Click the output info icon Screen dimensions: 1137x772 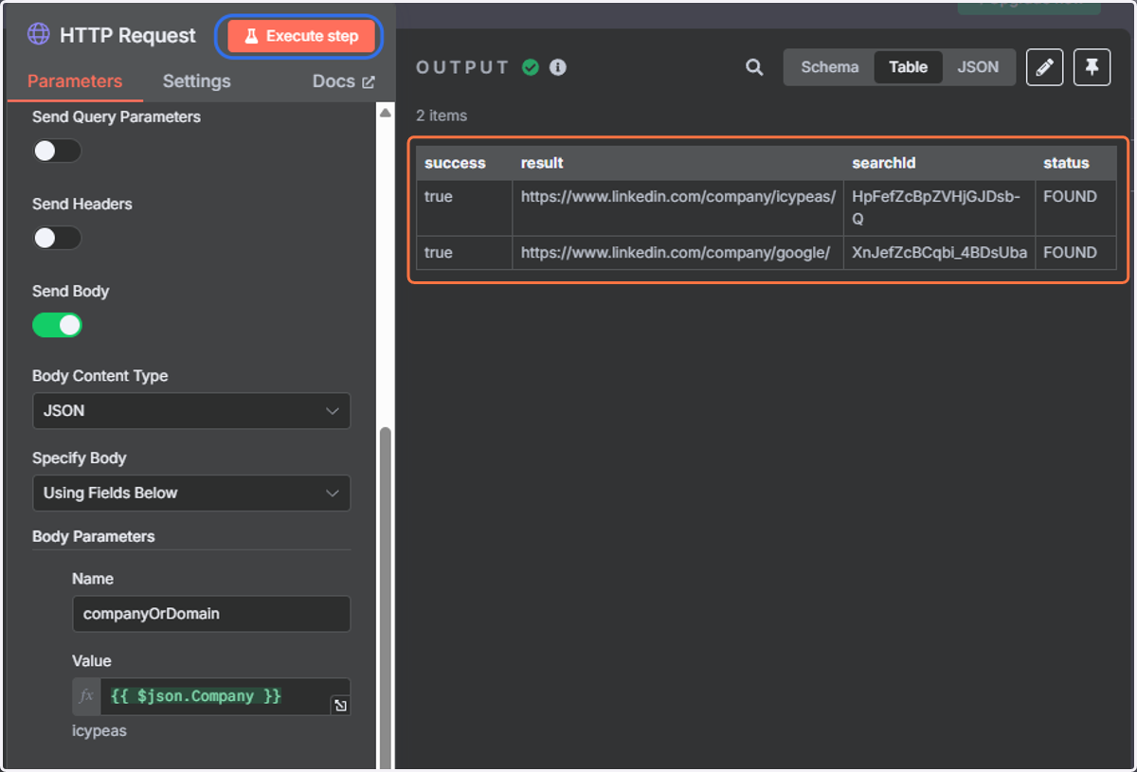[558, 67]
